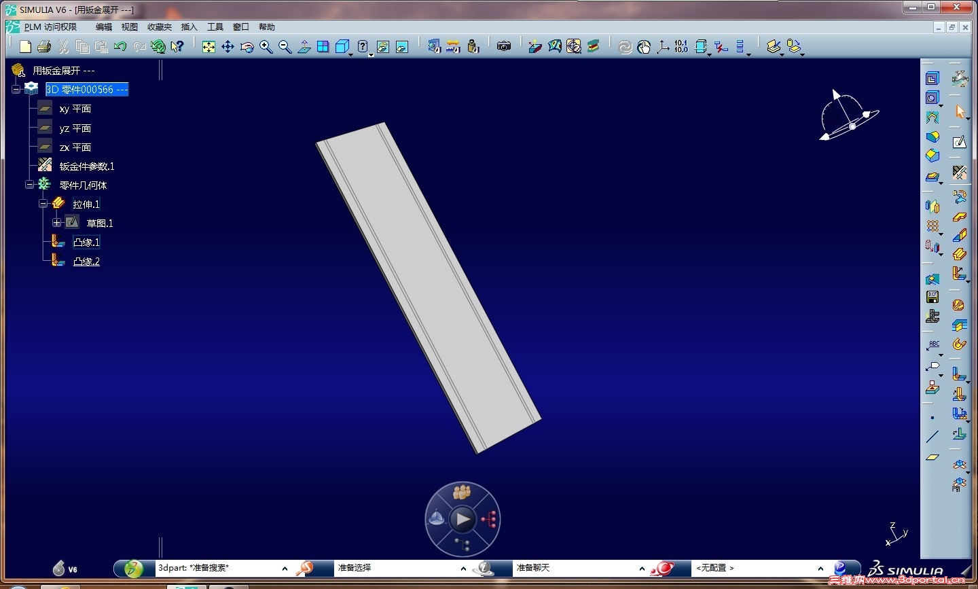
Task: Click the hand manipulation icon
Action: tap(644, 46)
